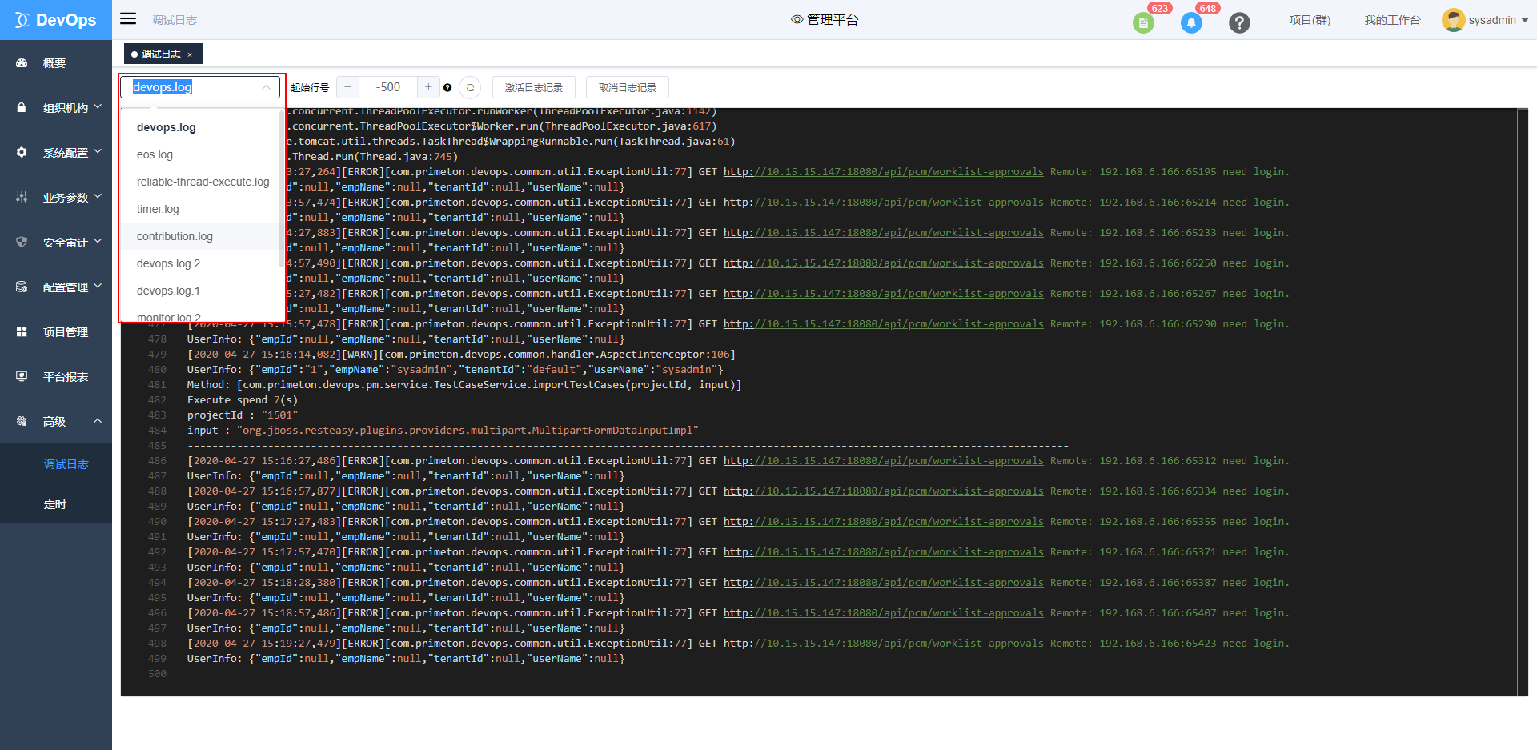Screen dimensions: 1537x750
Task: Open 概要 in the sidebar
Action: tap(56, 63)
